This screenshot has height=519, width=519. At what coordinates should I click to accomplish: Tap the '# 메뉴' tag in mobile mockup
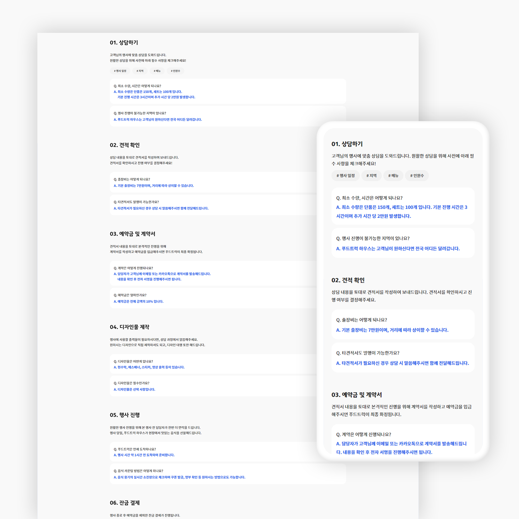click(x=393, y=176)
